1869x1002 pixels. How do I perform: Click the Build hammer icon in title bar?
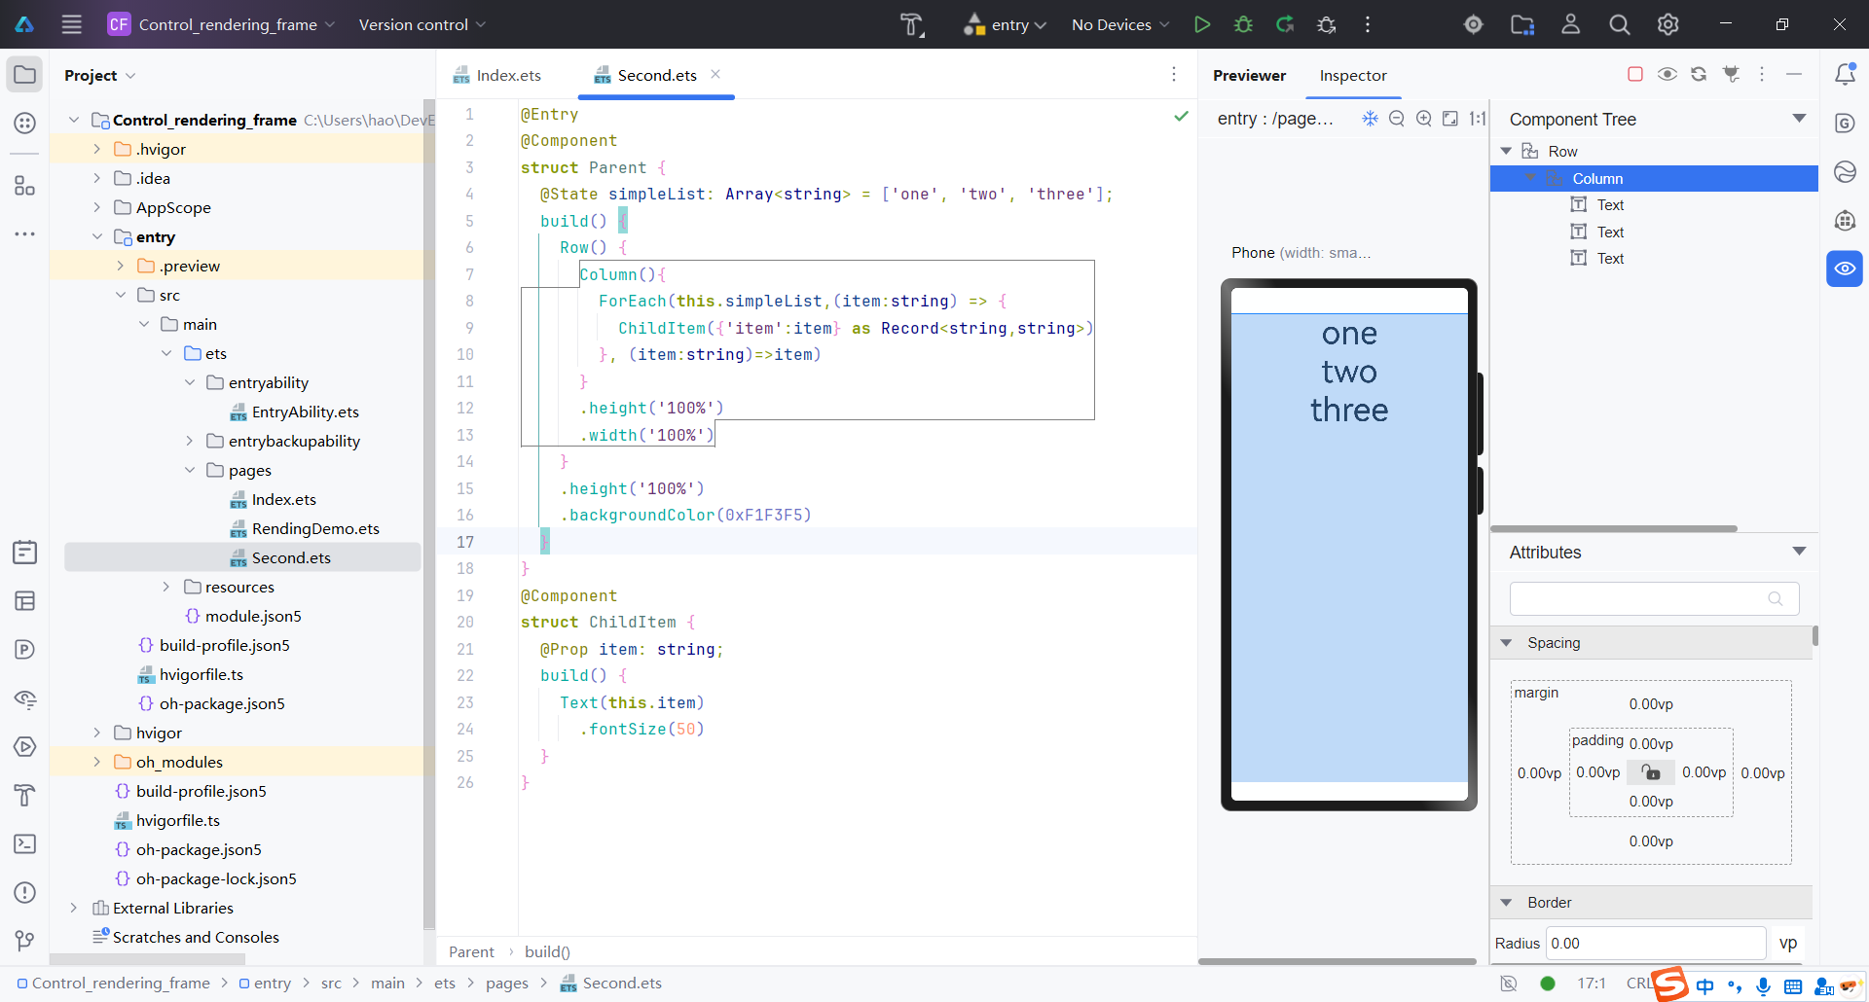(911, 24)
